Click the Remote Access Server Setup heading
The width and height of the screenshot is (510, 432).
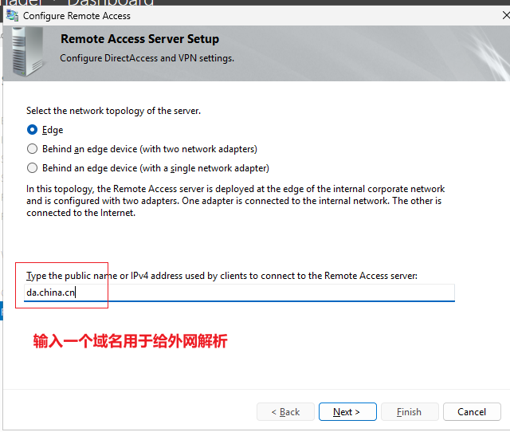pos(140,39)
